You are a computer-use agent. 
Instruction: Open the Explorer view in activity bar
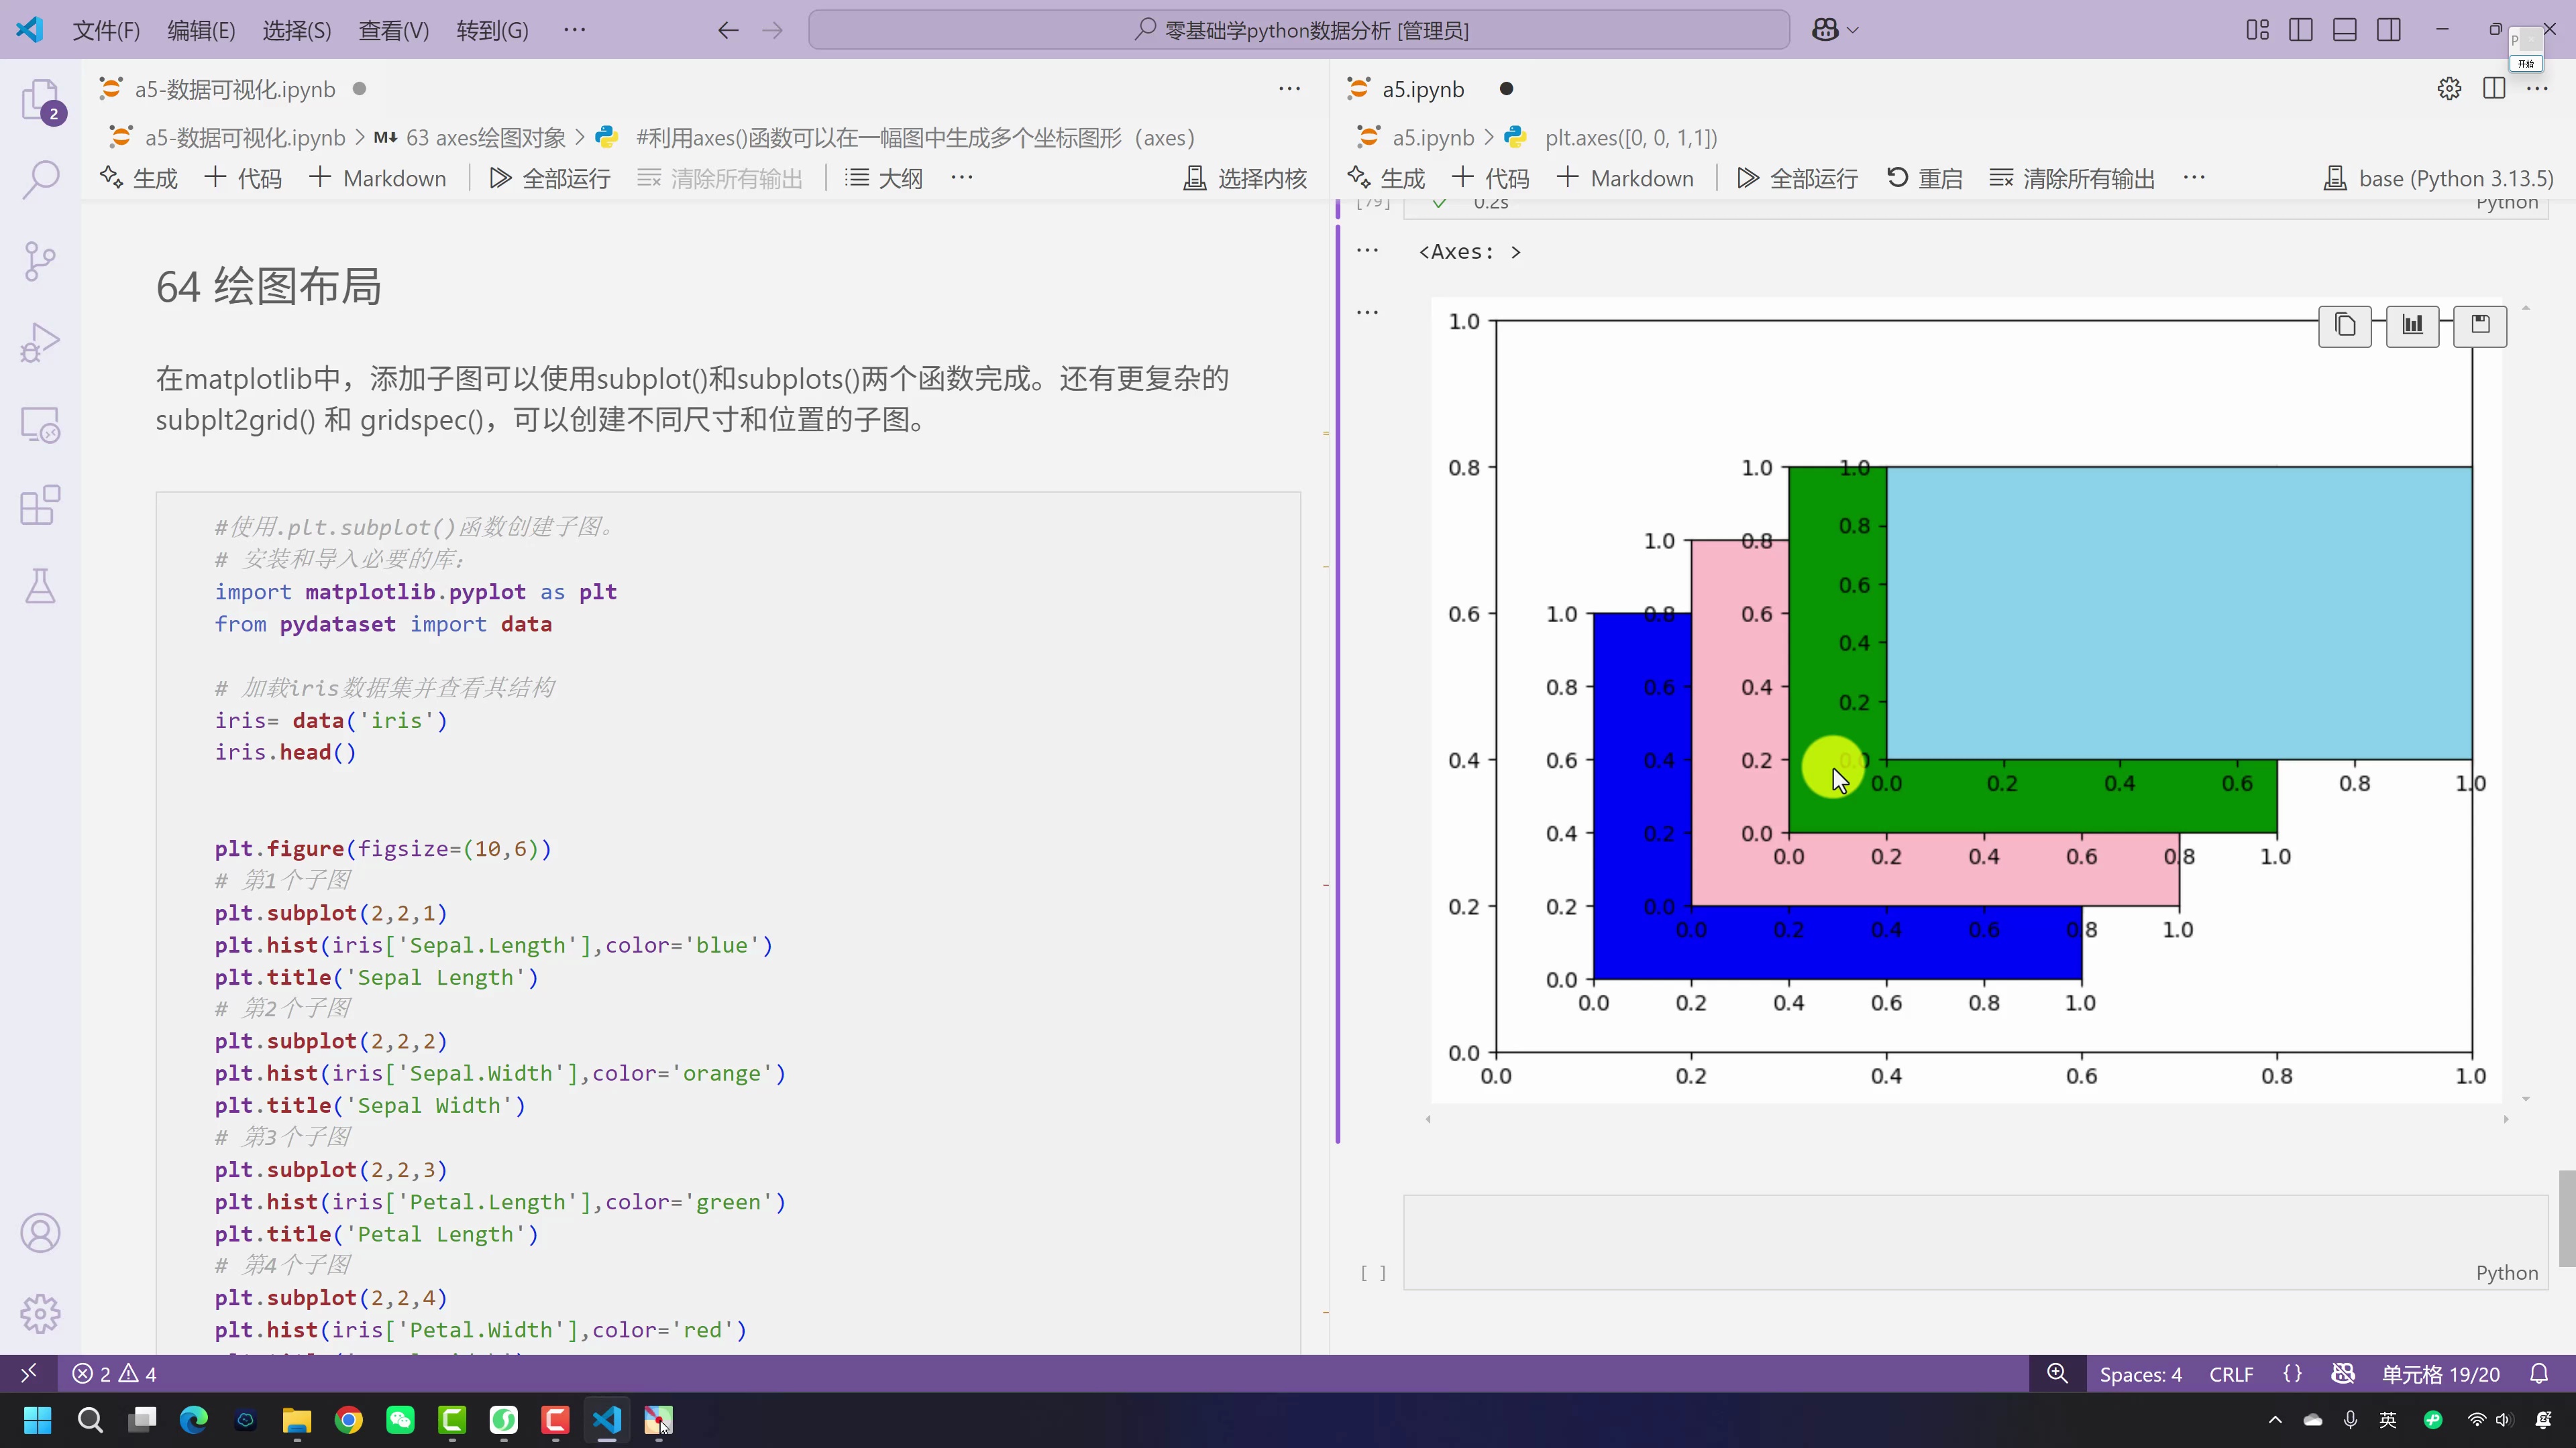[x=40, y=100]
